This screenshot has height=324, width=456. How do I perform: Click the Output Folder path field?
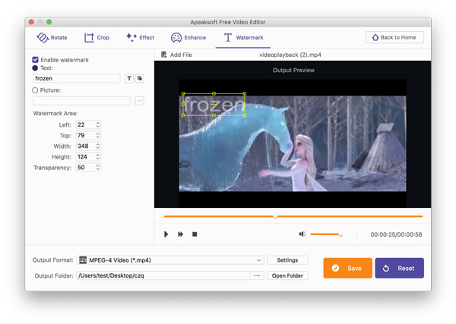pos(163,275)
